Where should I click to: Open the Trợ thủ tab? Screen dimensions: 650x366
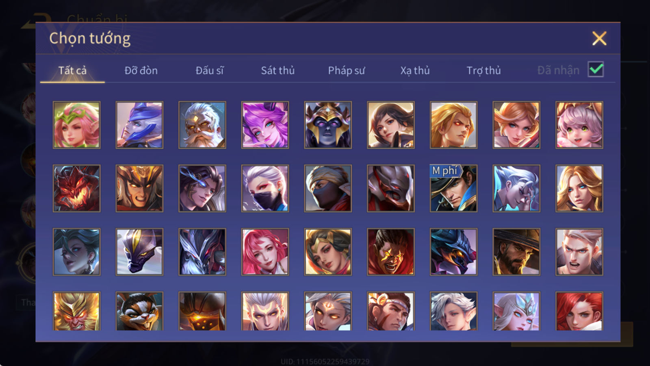pos(483,70)
